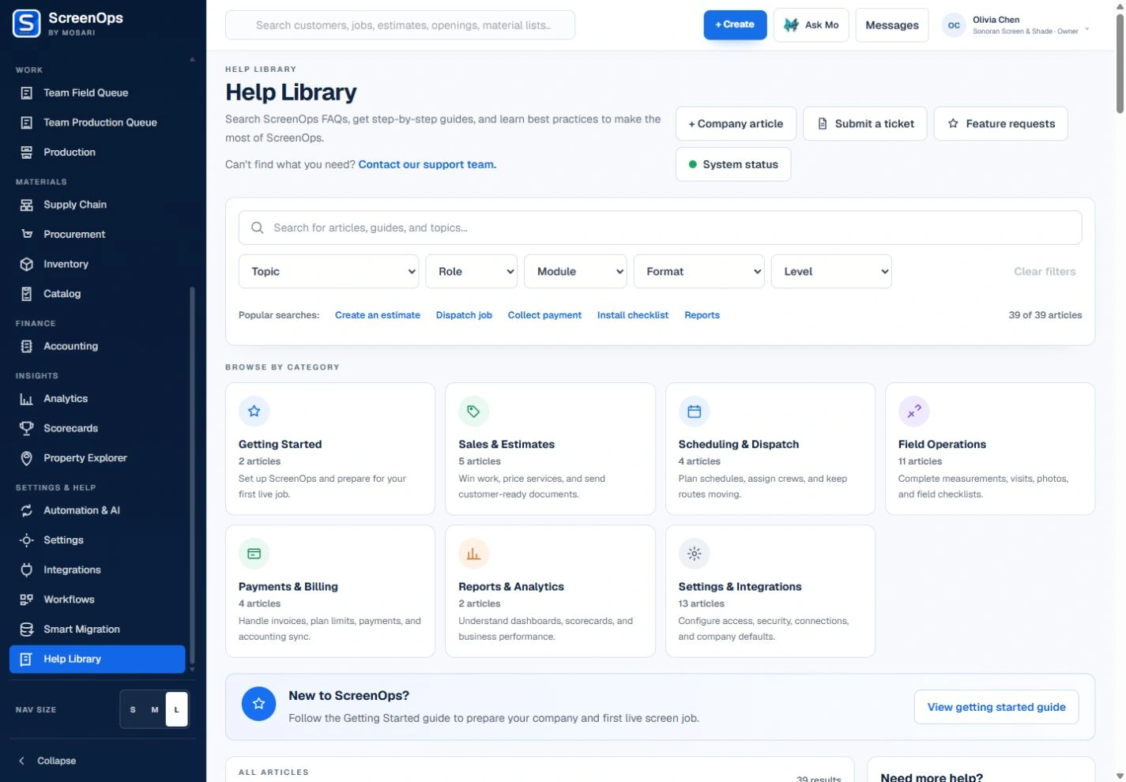Set nav size to S
Image resolution: width=1126 pixels, height=782 pixels.
133,709
